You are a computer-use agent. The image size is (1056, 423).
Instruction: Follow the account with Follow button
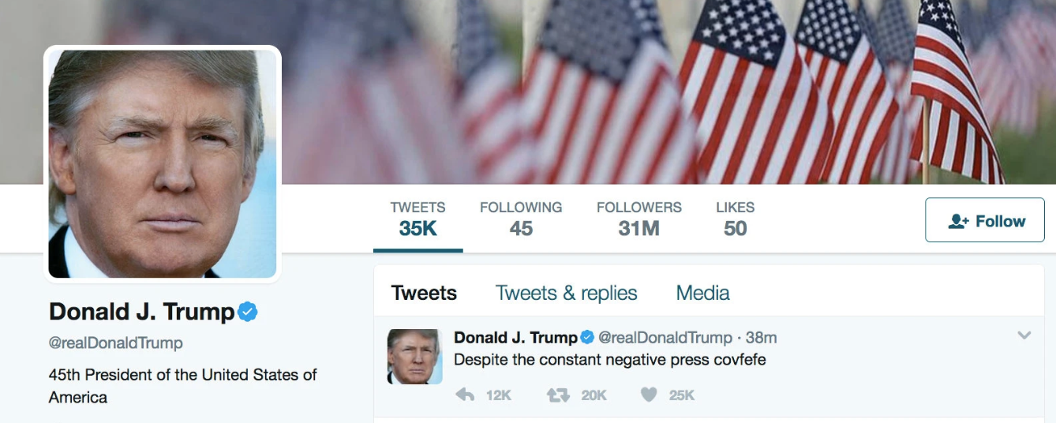coord(985,220)
